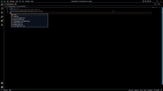
Task: Open the Help menu
Action: pos(32,1)
